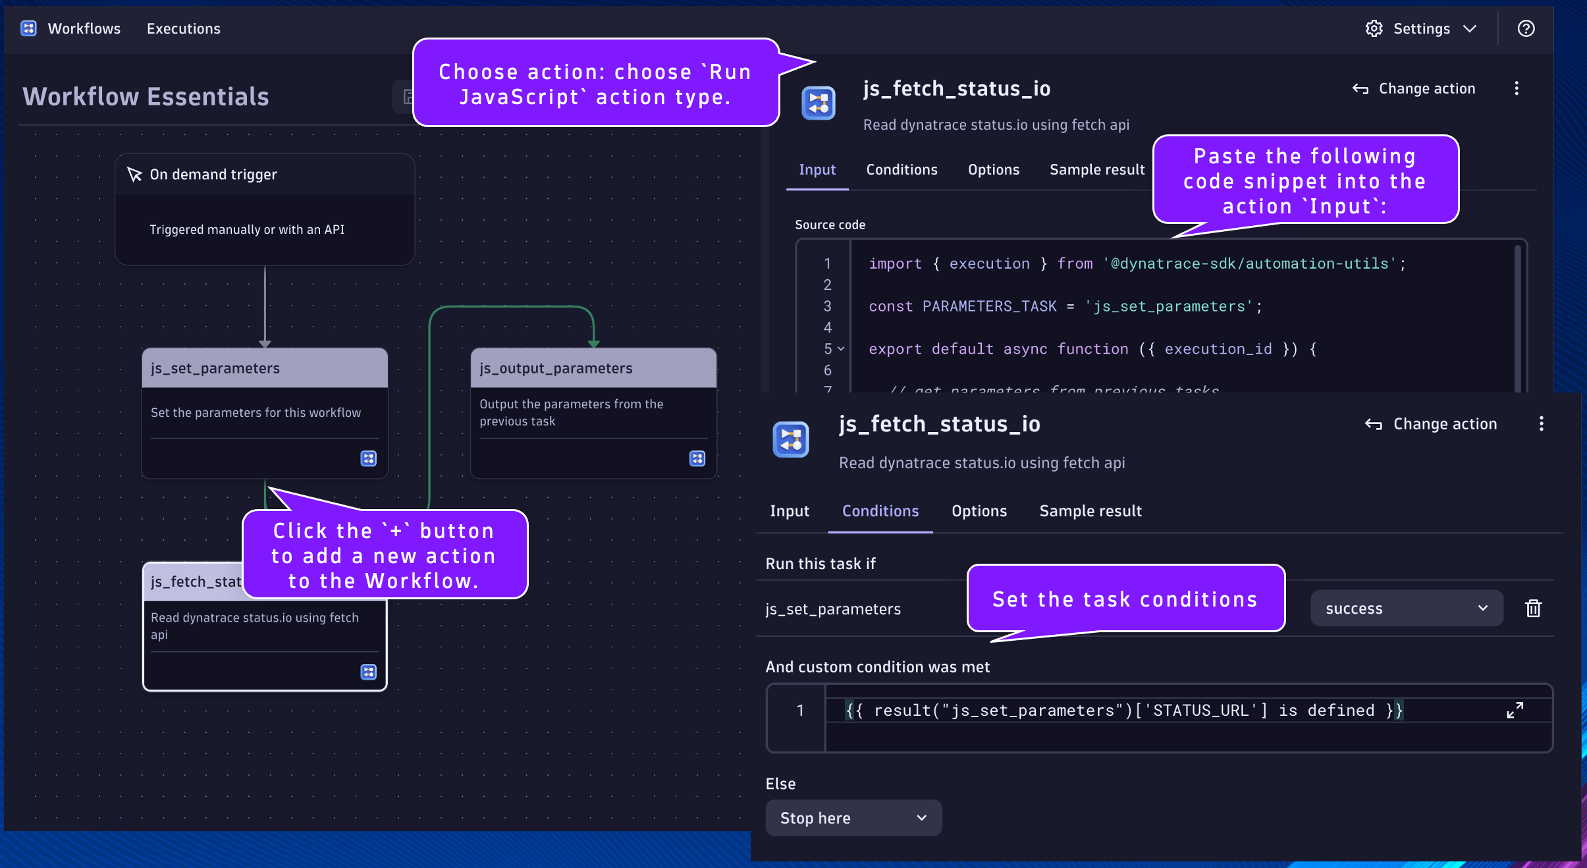Screen dimensions: 1587x868
Task: Click Change action in lower panel
Action: (1430, 424)
